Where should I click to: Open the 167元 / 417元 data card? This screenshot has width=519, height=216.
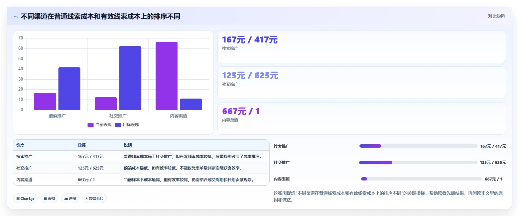pyautogui.click(x=361, y=47)
